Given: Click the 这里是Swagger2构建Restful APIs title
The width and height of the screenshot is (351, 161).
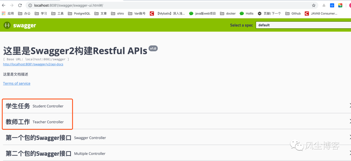Looking at the screenshot, I should (75, 51).
